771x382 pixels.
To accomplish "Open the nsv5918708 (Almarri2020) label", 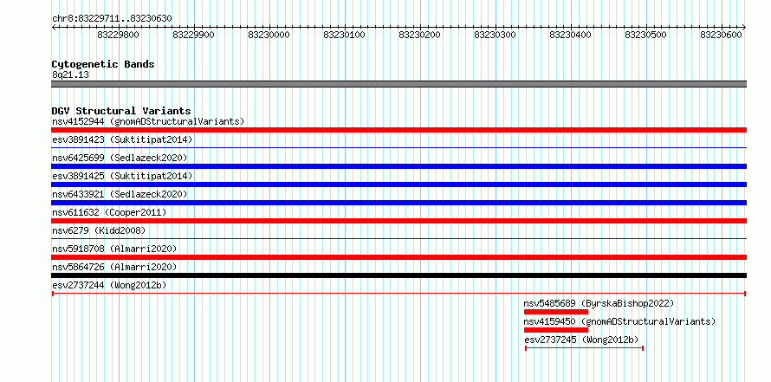I will [x=114, y=249].
